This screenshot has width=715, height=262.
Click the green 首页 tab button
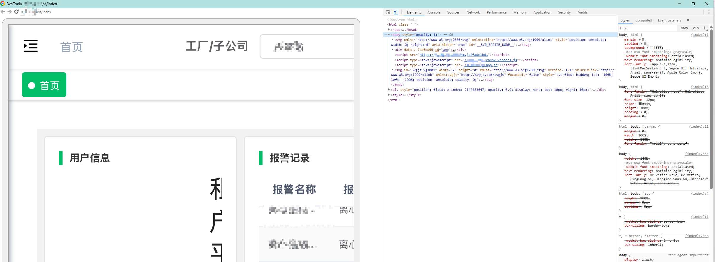point(44,85)
